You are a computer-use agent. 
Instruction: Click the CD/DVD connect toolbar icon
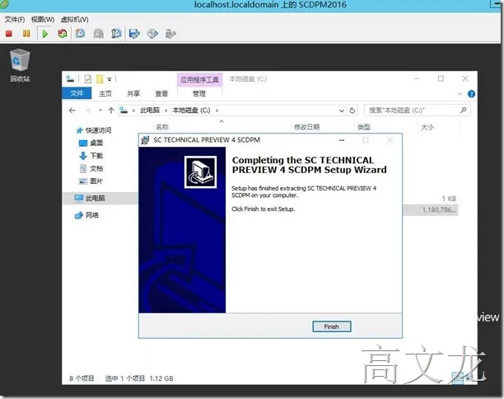point(152,34)
